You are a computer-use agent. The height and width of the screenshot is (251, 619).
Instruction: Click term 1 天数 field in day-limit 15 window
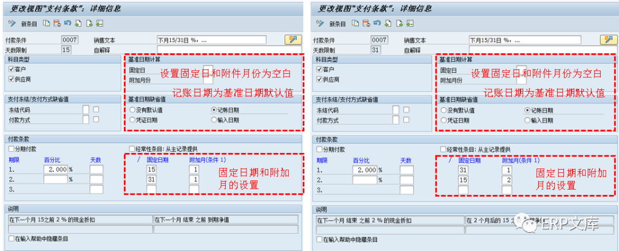pos(96,169)
